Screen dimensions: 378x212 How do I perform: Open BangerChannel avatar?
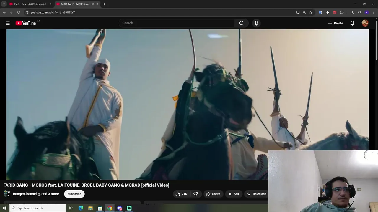(6, 194)
